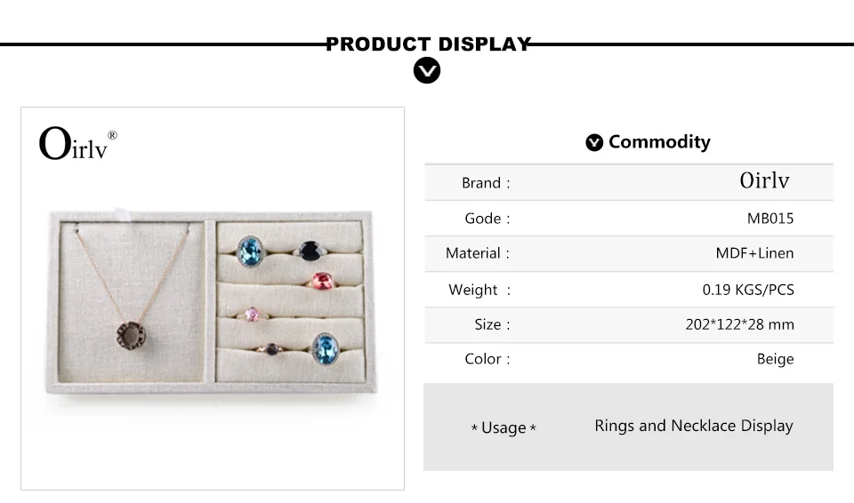Viewport: 854px width, 503px height.
Task: Click the large blue oval ring, top row
Action: (251, 250)
